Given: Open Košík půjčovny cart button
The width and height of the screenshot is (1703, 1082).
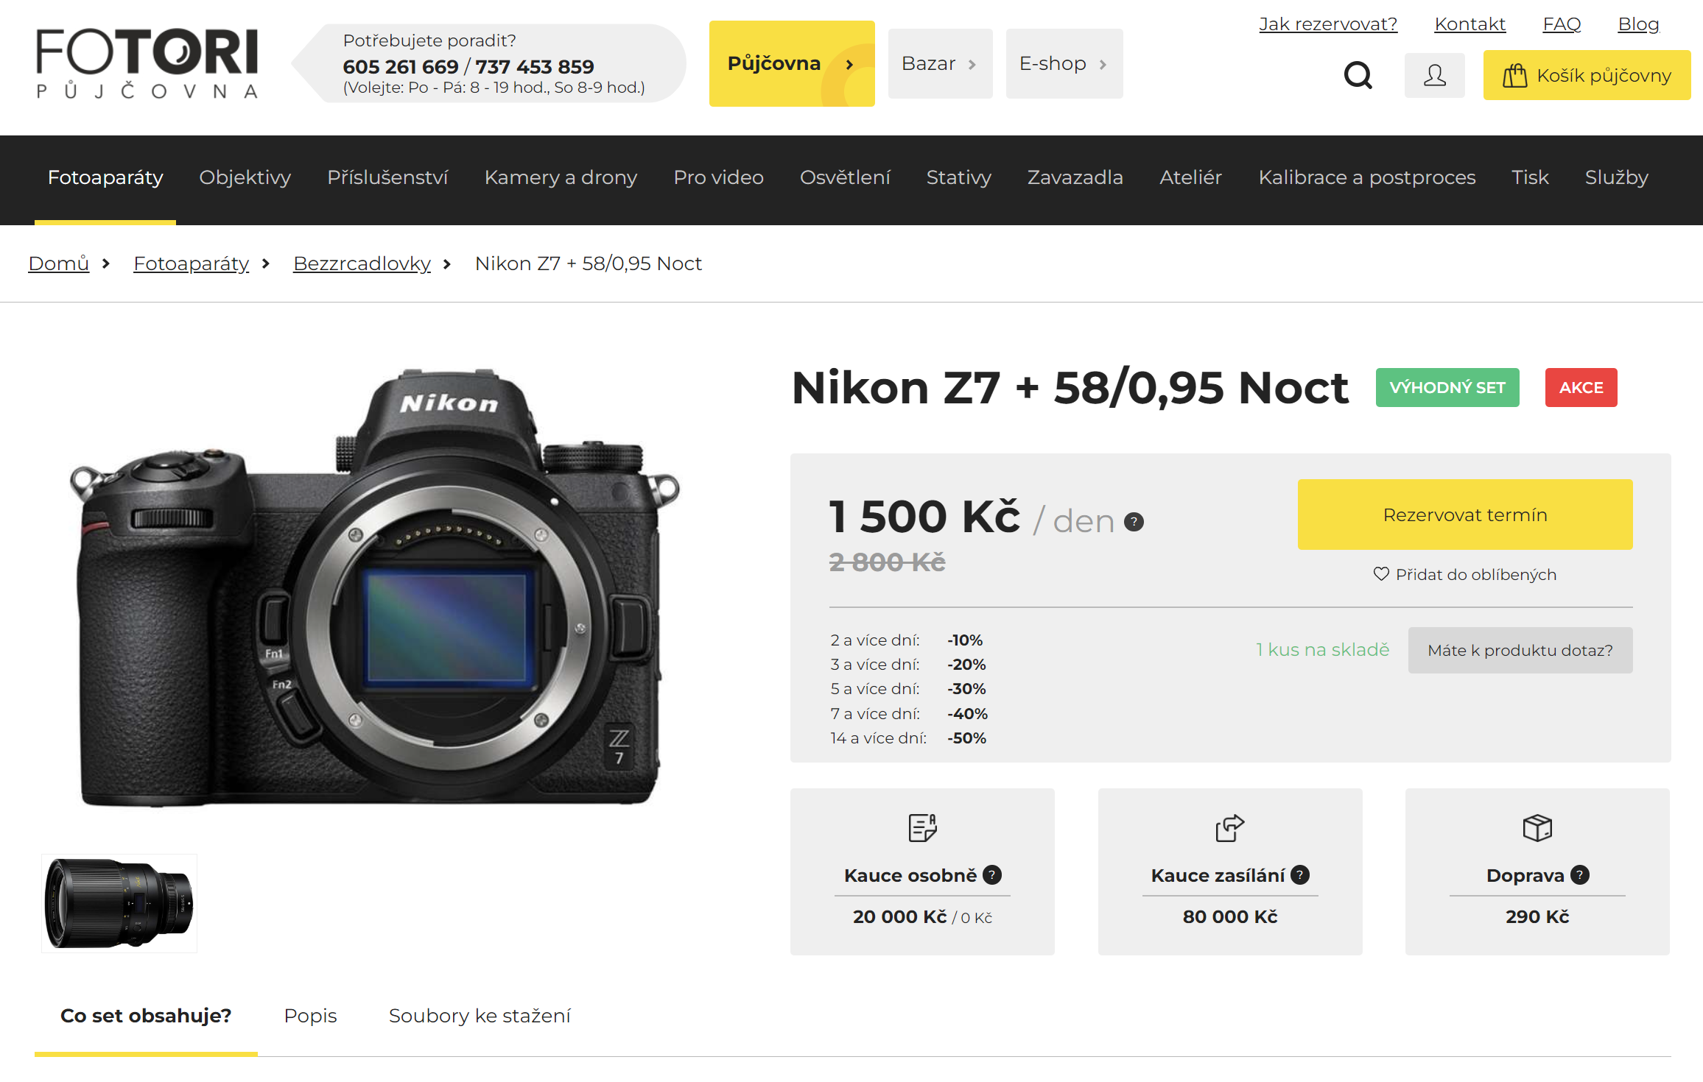Looking at the screenshot, I should pos(1587,75).
